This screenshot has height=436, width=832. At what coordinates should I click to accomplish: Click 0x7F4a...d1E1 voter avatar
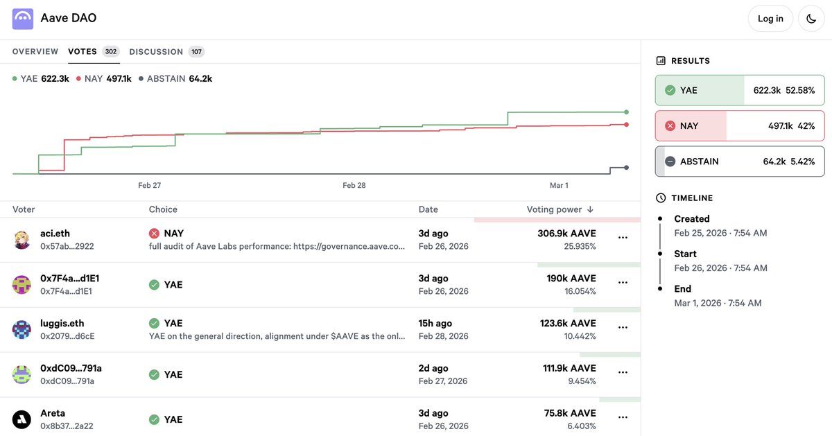click(x=22, y=284)
